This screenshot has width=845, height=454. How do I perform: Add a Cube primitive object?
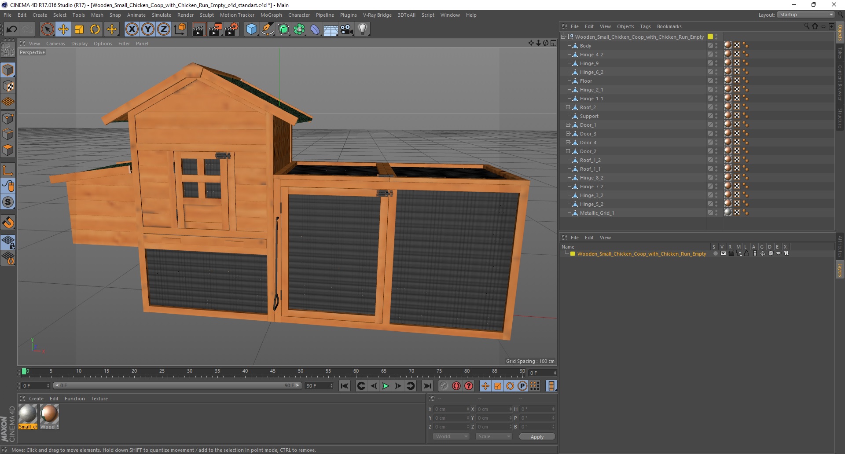click(x=251, y=29)
